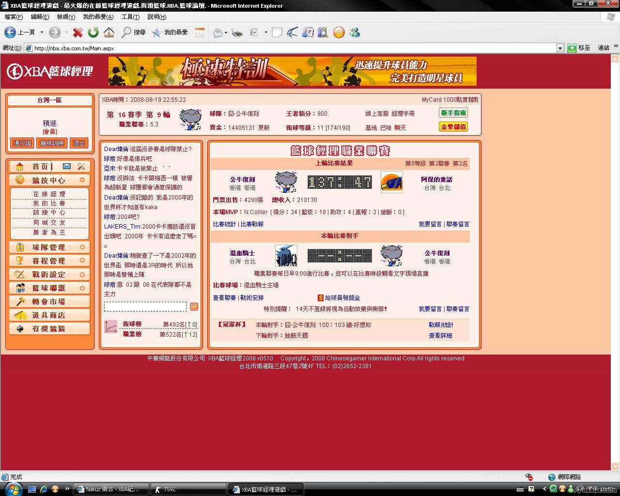Click the 極速特訓 banner advertisement
Viewport: 620px width, 496px height.
click(x=292, y=71)
